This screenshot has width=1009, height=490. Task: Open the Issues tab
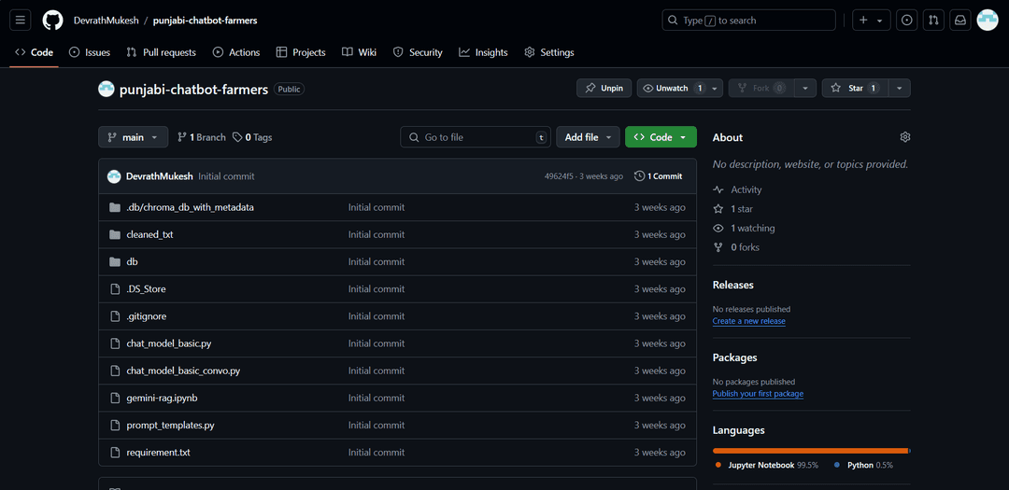click(x=90, y=52)
